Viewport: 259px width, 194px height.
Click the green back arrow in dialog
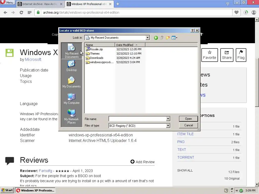[x=156, y=38]
